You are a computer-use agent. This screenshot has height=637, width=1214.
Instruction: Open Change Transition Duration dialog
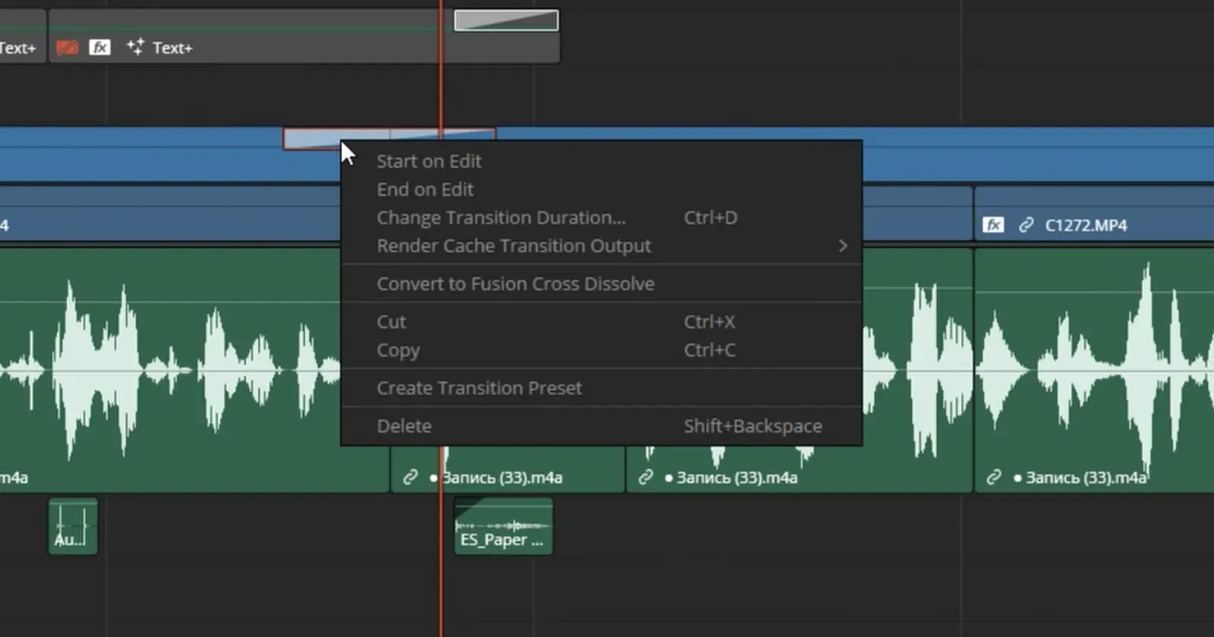pos(601,218)
